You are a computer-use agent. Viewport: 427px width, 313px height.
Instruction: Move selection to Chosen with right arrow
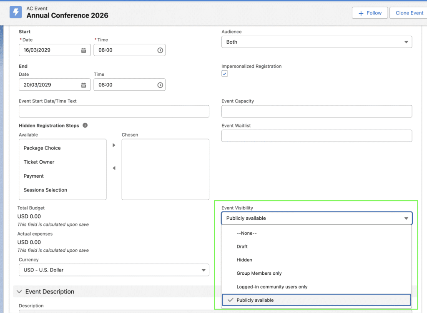pos(114,145)
